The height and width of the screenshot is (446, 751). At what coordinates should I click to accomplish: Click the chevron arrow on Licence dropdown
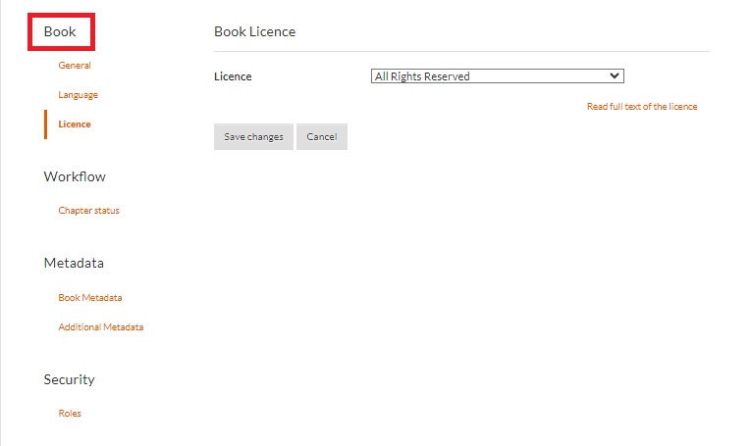(615, 75)
